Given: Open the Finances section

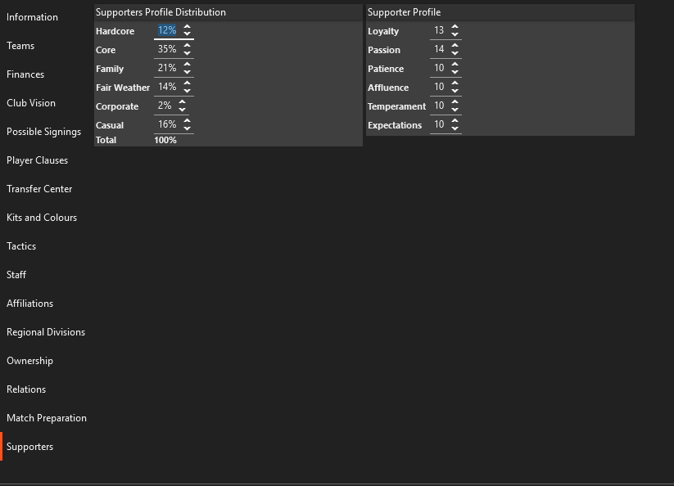Looking at the screenshot, I should [25, 74].
